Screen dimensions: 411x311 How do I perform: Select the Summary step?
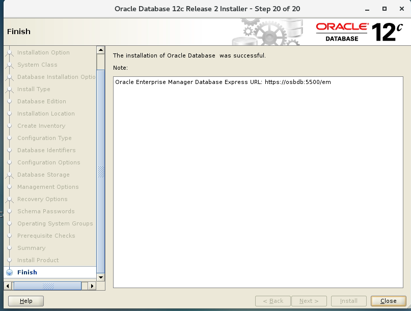pyautogui.click(x=31, y=248)
